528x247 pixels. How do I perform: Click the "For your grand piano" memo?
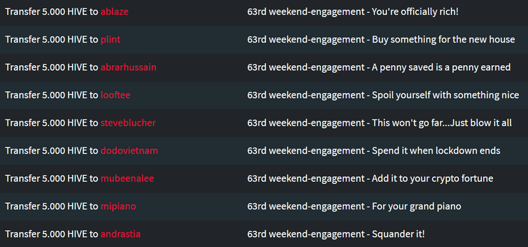[354, 207]
